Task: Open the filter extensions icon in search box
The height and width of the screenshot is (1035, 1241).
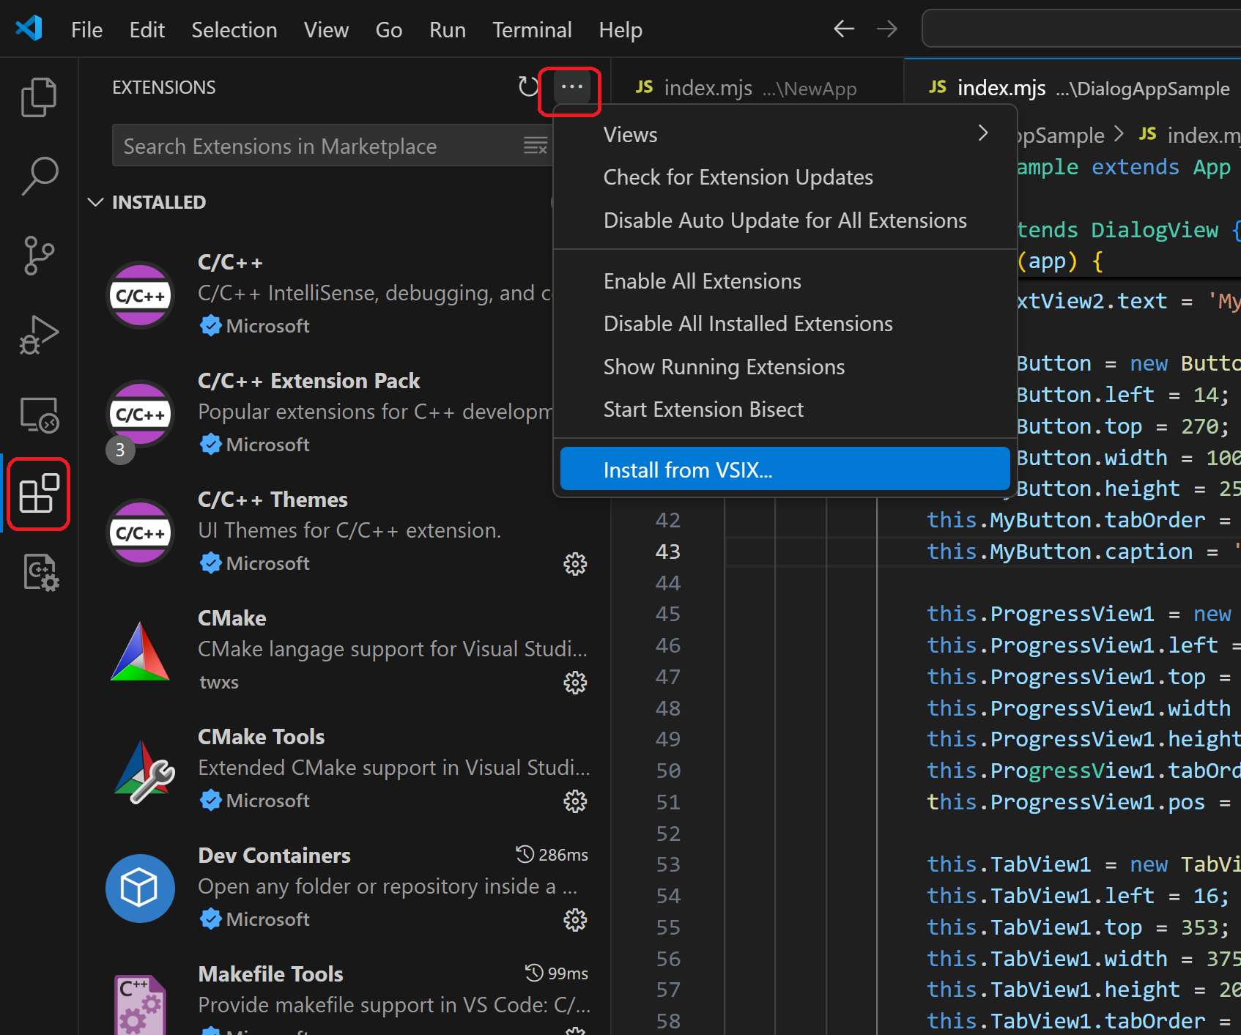Action: point(536,146)
